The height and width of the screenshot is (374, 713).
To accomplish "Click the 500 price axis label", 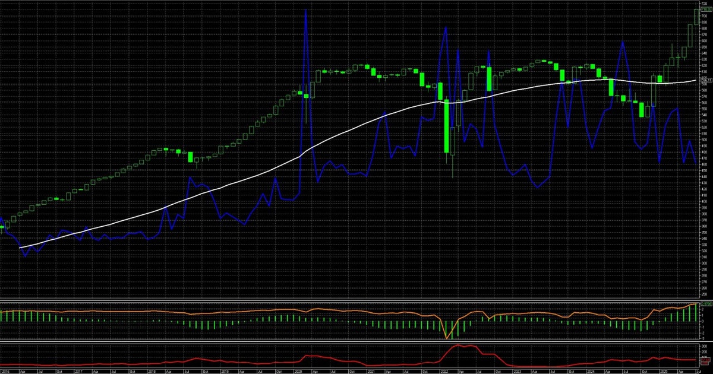I will point(704,140).
